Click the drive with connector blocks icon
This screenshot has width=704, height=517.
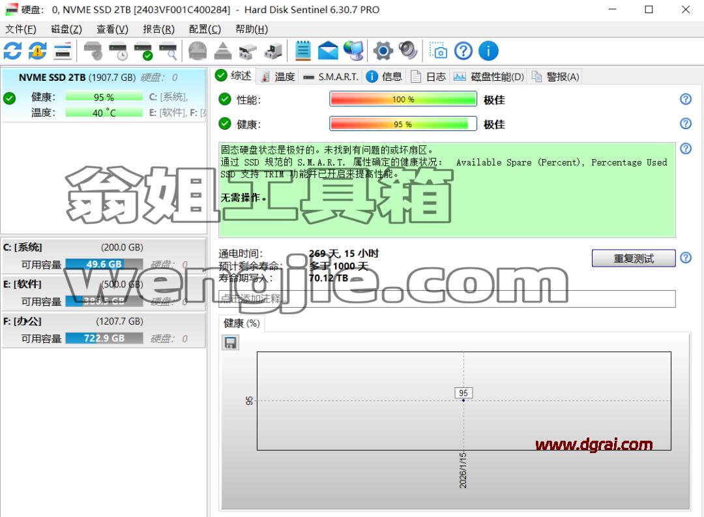pyautogui.click(x=248, y=51)
